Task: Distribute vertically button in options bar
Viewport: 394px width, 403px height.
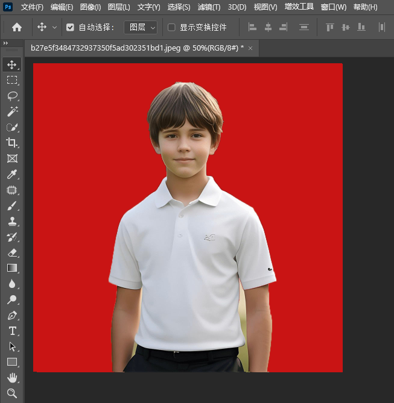Action: tap(304, 27)
